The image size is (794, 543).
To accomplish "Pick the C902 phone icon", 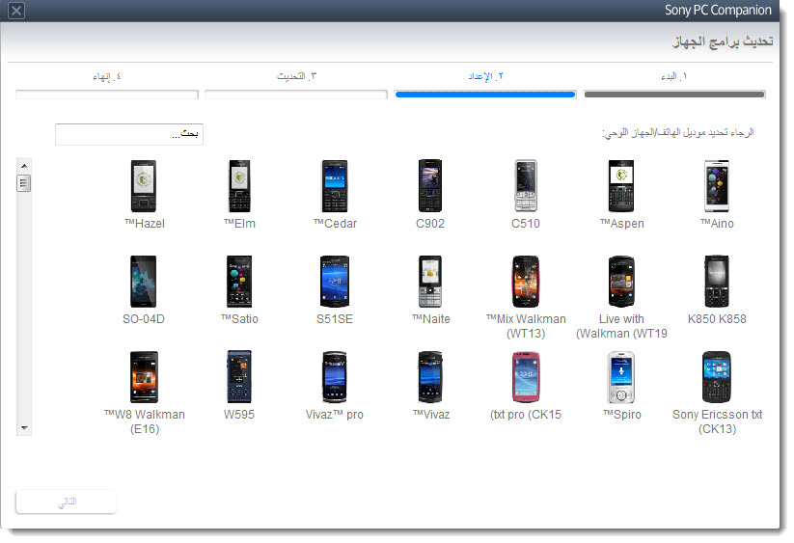I will pos(430,186).
